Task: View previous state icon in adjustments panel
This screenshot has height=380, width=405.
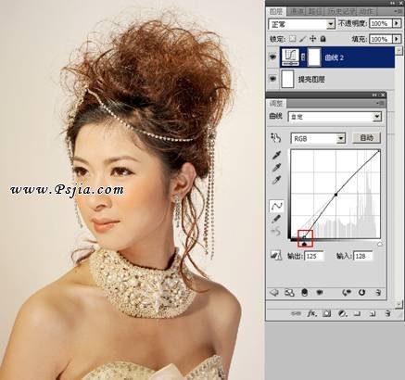Action: coord(347,292)
